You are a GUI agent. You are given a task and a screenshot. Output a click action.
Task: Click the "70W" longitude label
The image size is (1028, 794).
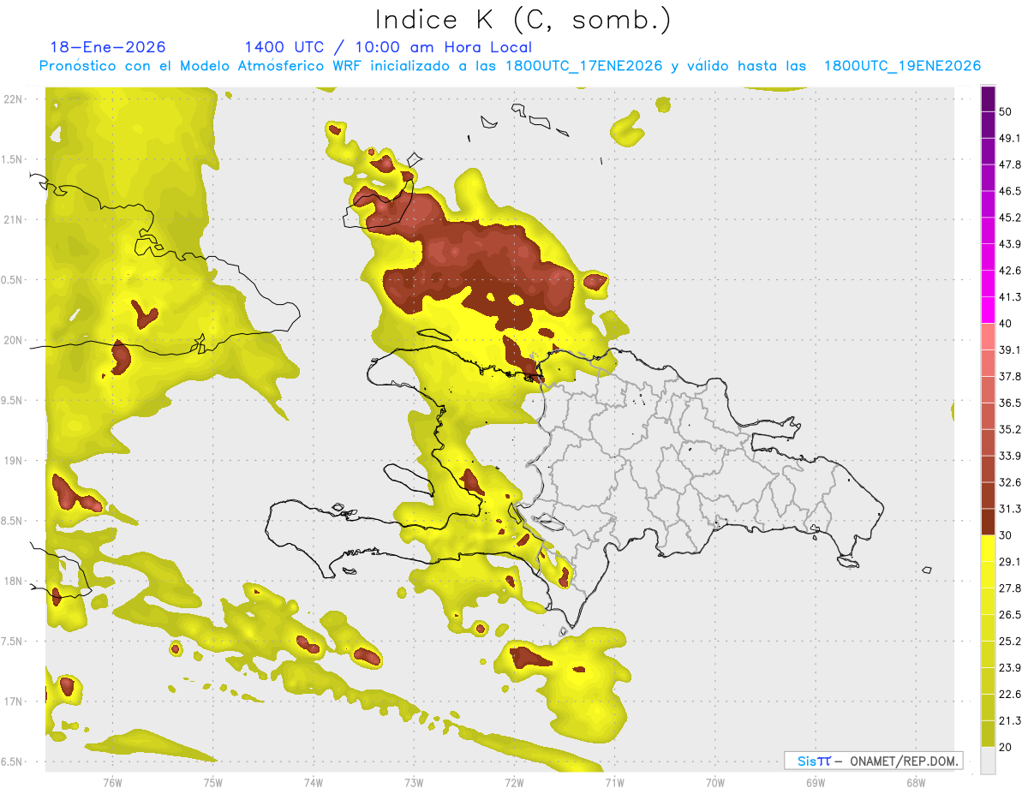click(715, 782)
